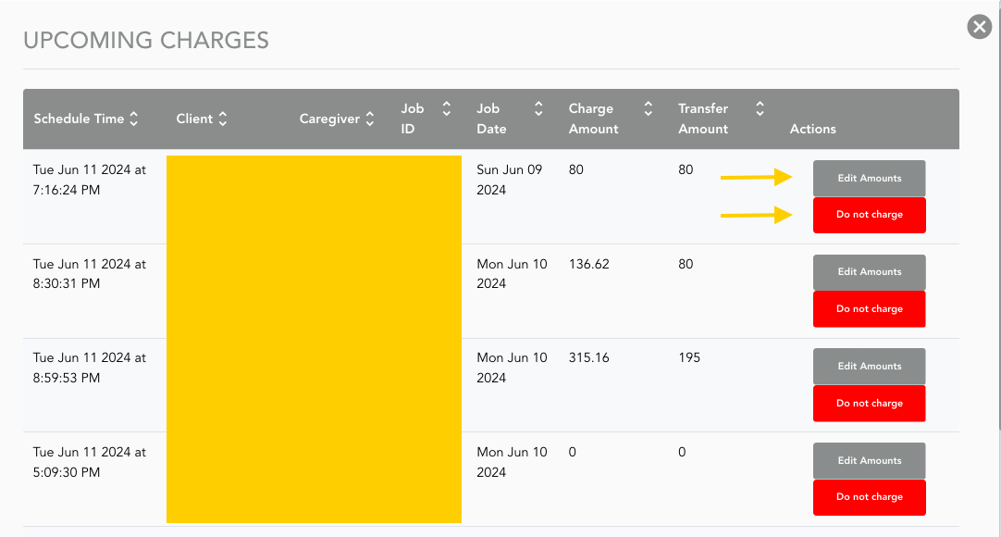This screenshot has width=1001, height=537.
Task: Click the Upcoming Charges title
Action: click(x=146, y=40)
